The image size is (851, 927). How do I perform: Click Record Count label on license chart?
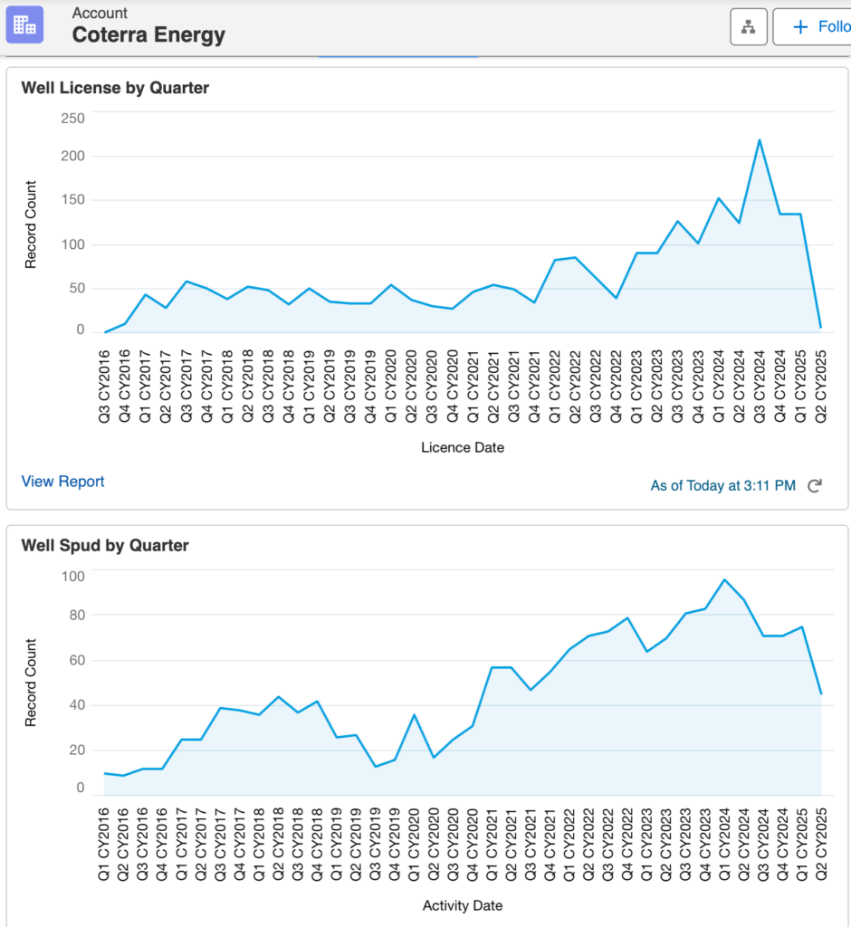[31, 225]
